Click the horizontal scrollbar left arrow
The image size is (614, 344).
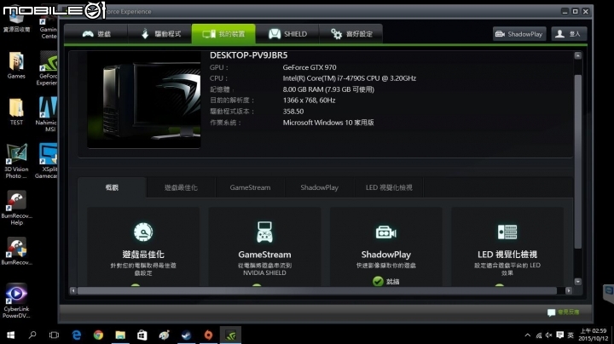(x=72, y=290)
